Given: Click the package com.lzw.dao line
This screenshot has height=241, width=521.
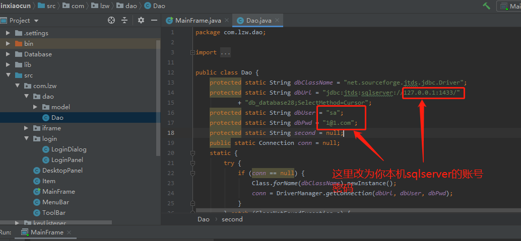Looking at the screenshot, I should (231, 32).
